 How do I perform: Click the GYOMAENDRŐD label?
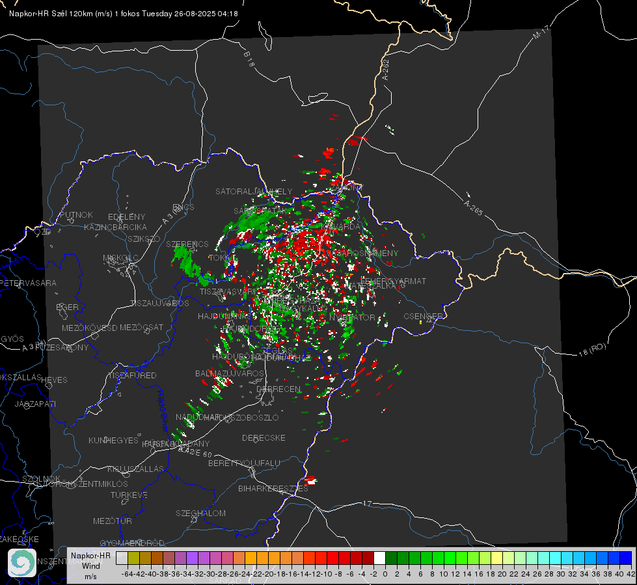132,543
